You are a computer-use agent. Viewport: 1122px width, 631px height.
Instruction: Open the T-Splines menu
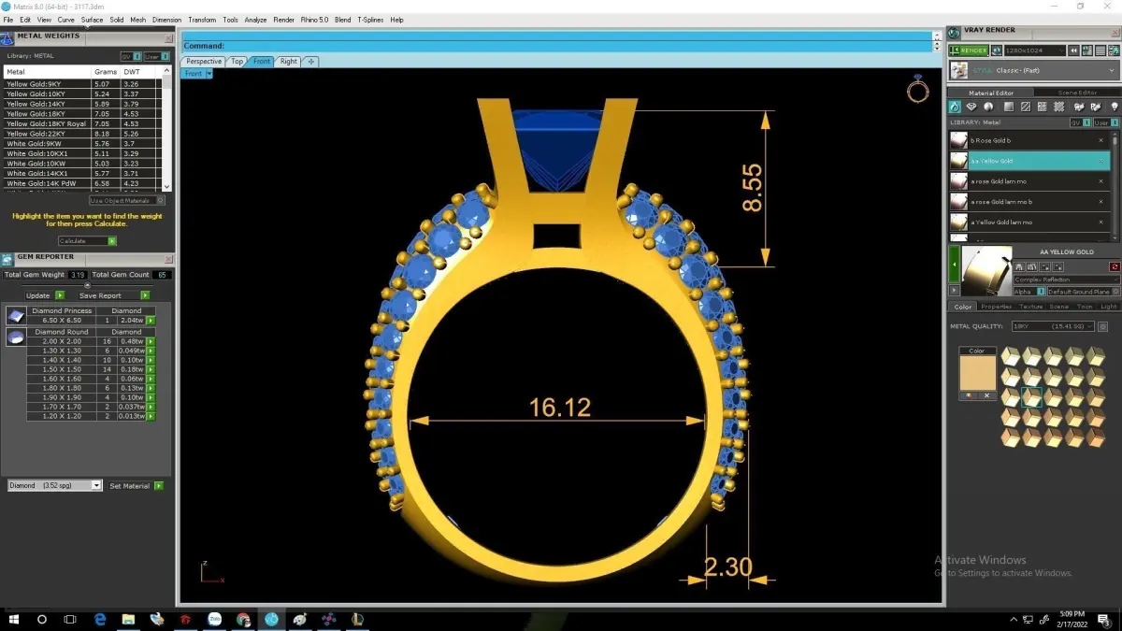(369, 20)
